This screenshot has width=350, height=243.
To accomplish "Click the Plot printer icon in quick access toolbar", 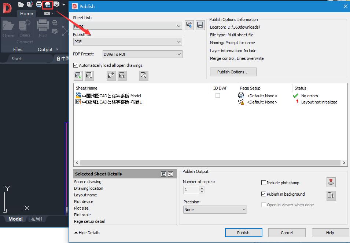I will click(39, 4).
